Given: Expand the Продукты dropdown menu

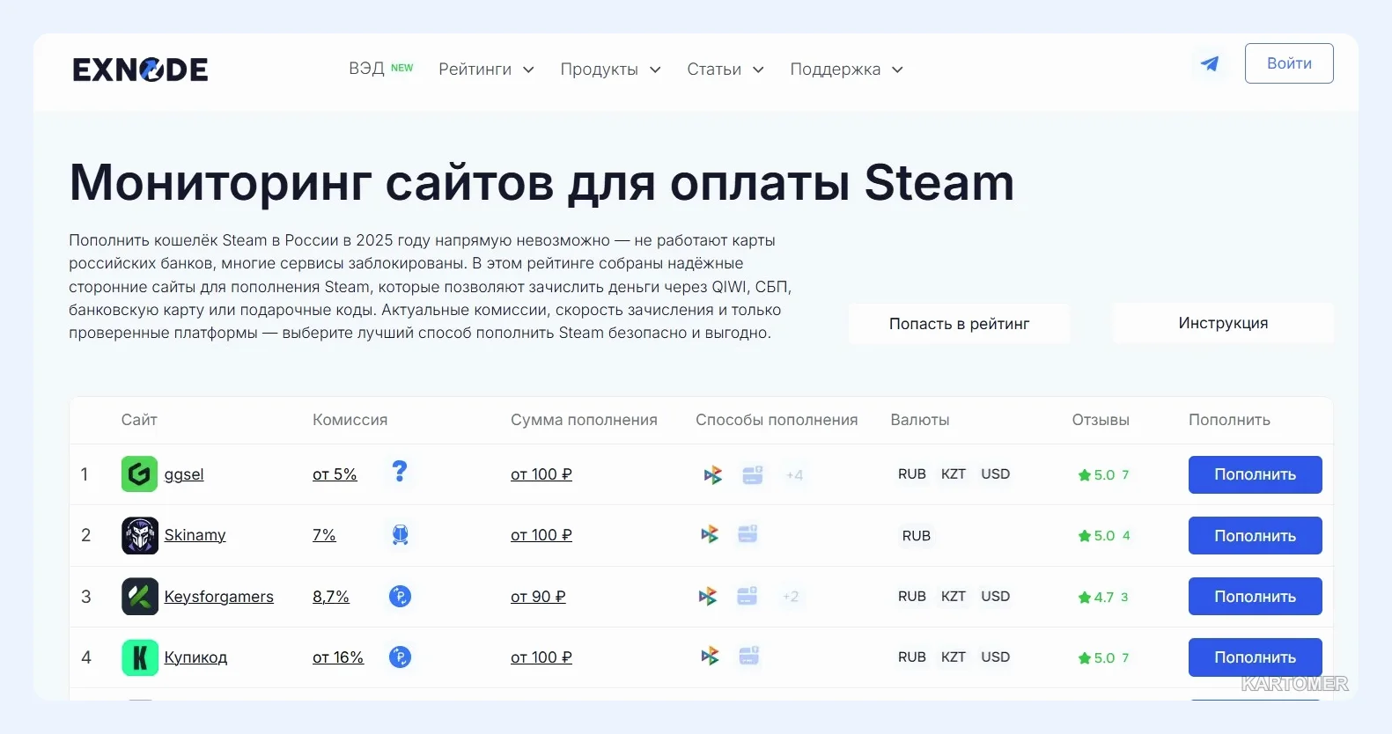Looking at the screenshot, I should point(611,70).
